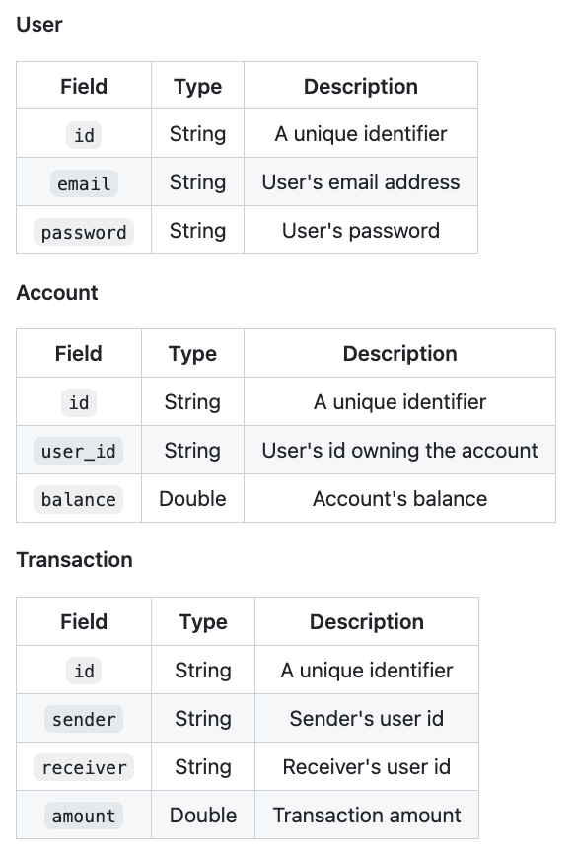
Task: Click the amount code field
Action: click(84, 816)
